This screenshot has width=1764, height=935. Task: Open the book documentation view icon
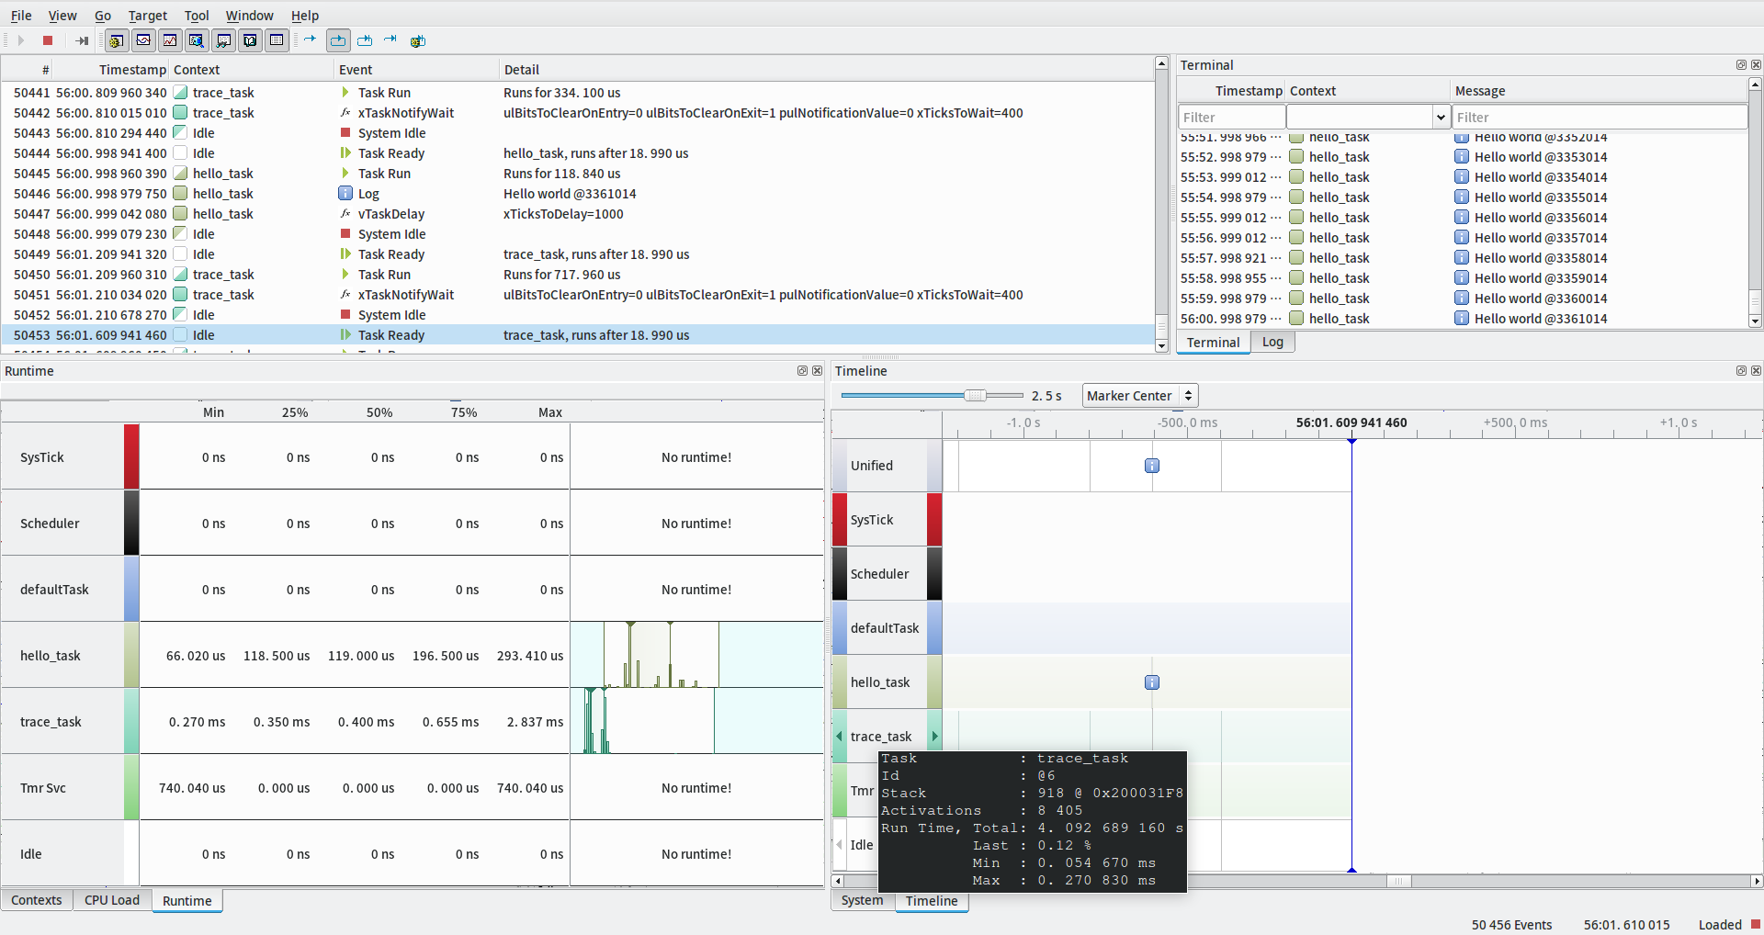(250, 40)
